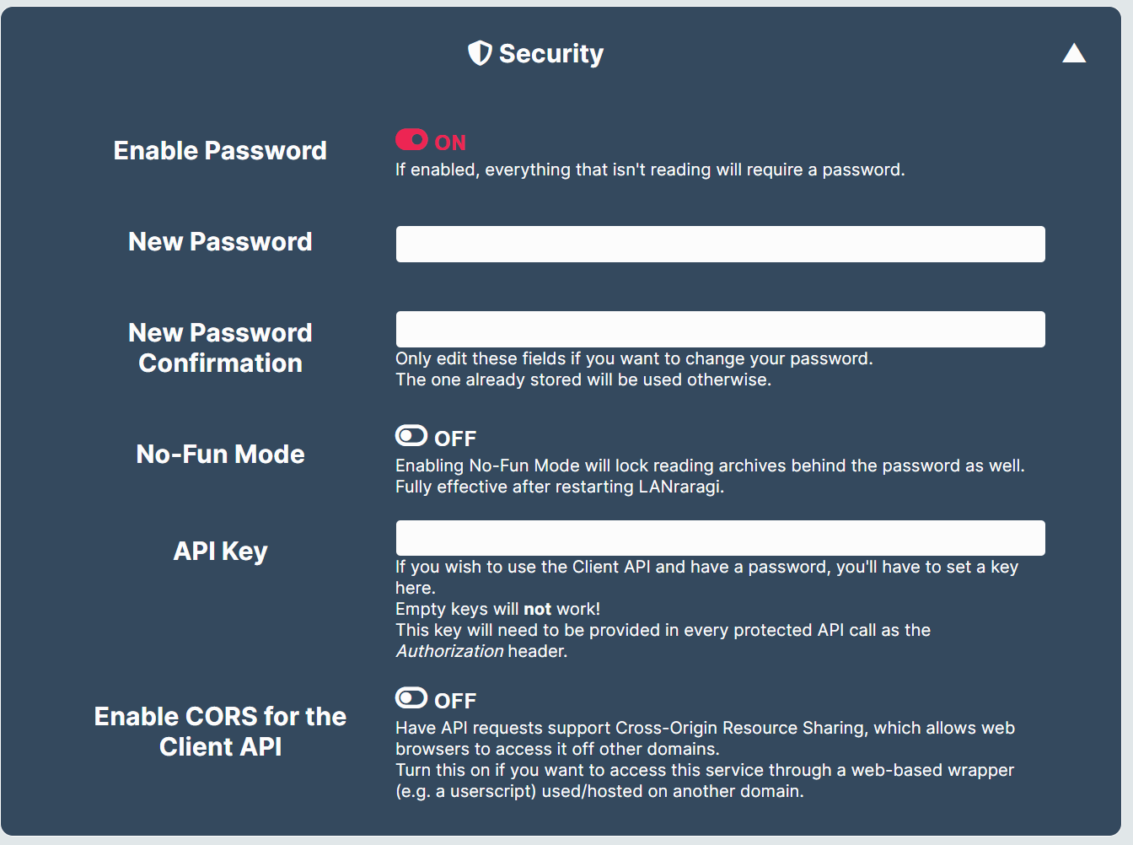This screenshot has width=1133, height=845.
Task: Click the New Password label
Action: coord(220,241)
